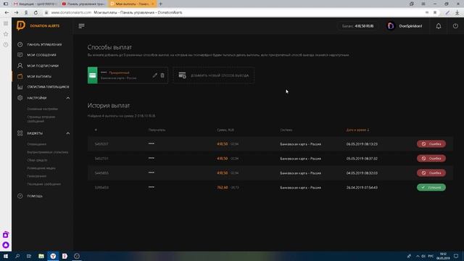Edit bank card payout method pencil icon

tap(154, 75)
